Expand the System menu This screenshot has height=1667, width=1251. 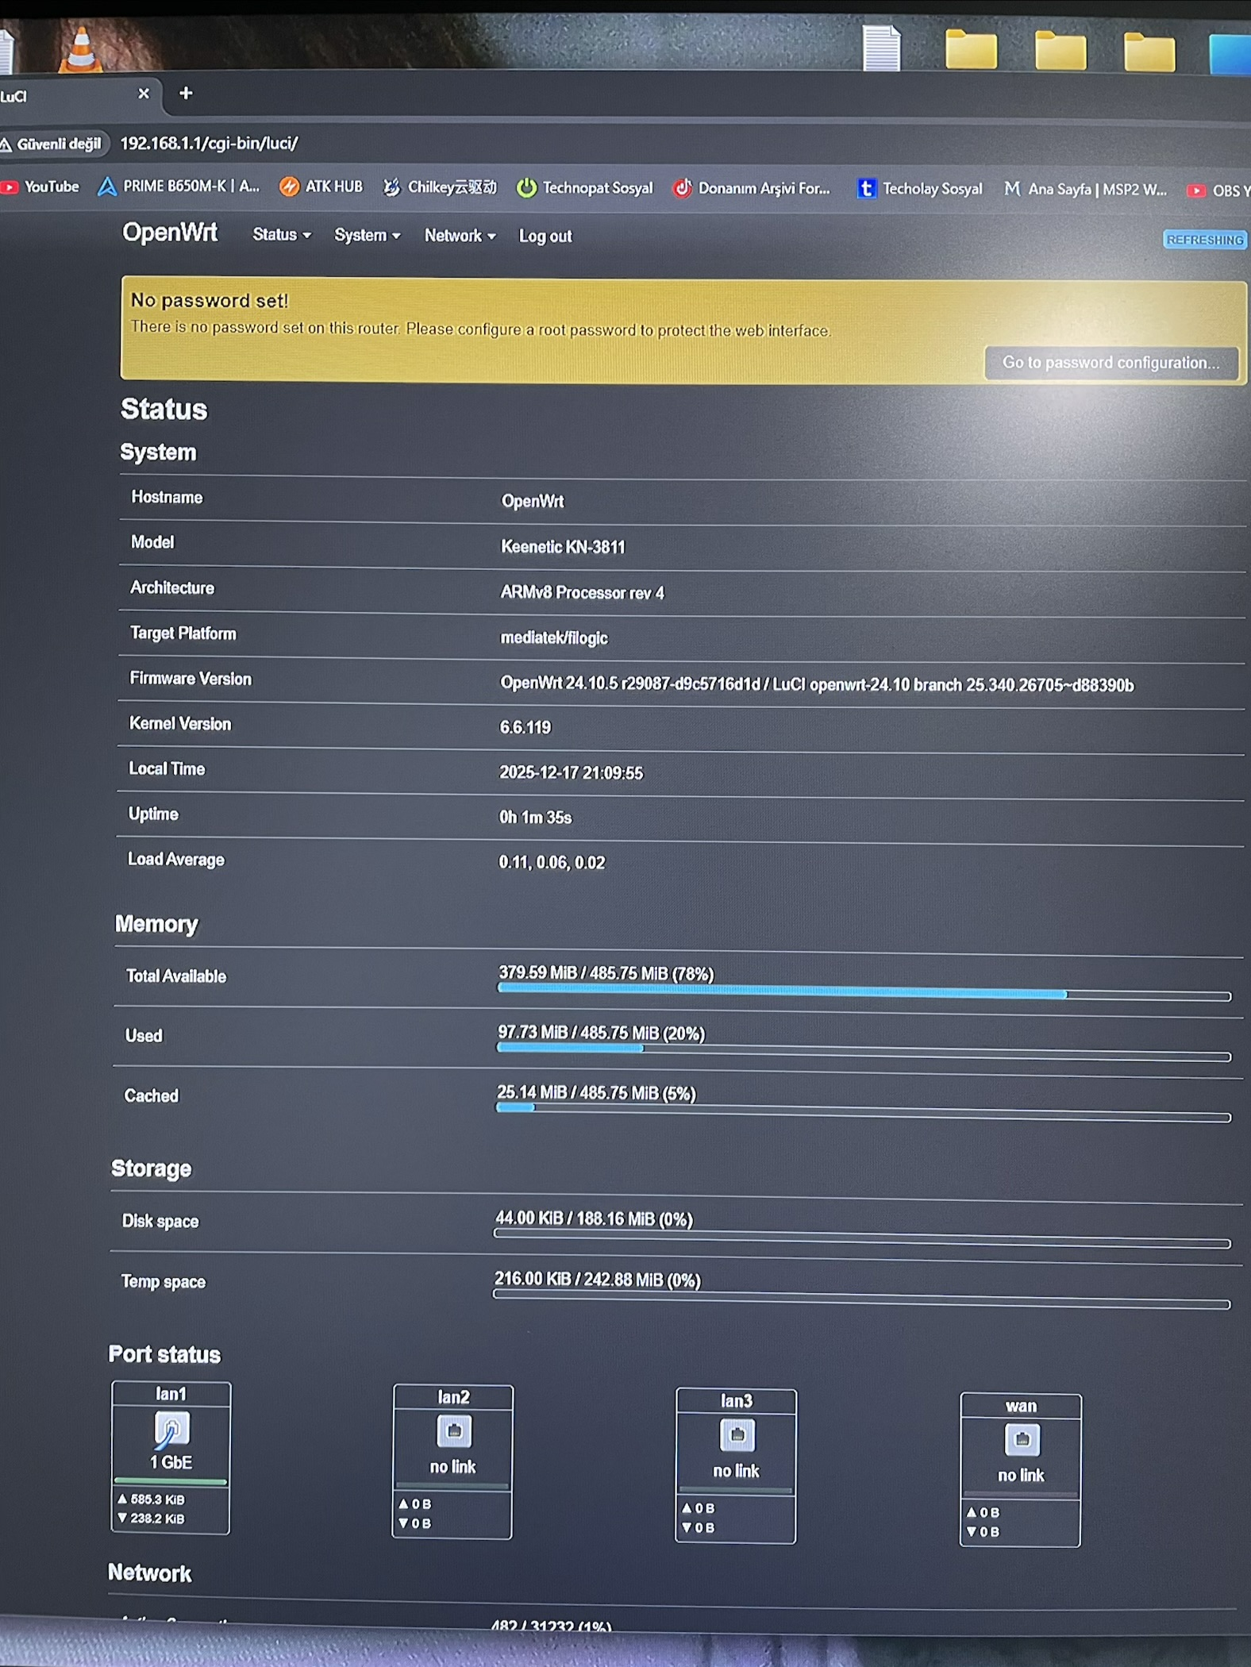point(368,236)
